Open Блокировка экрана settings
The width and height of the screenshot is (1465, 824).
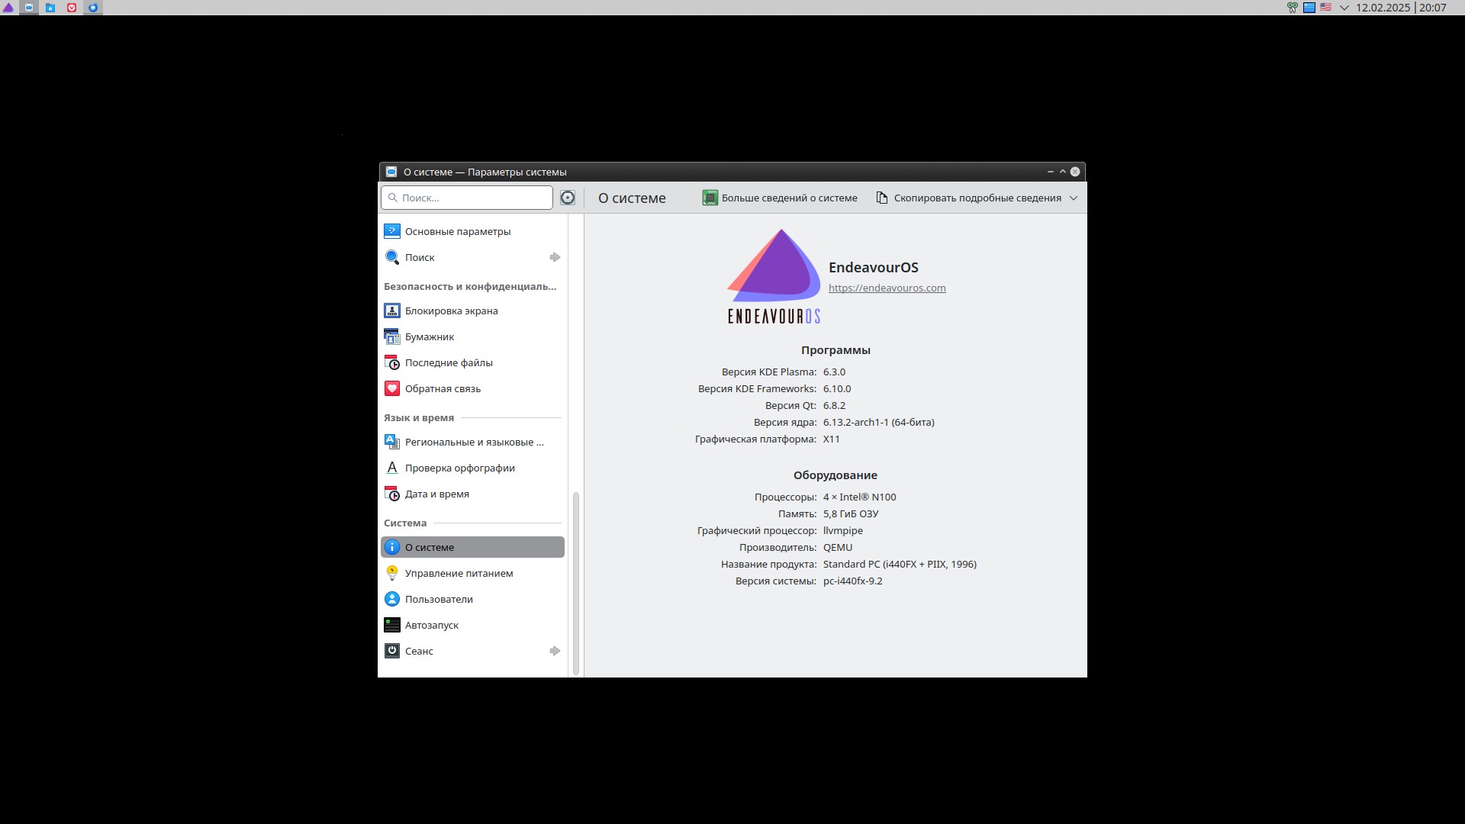[x=472, y=311]
